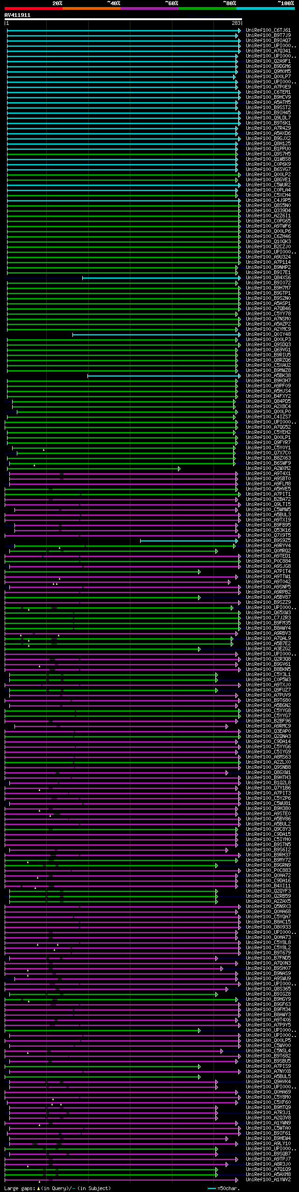The image size is (299, 1192).
Task: Click the green ~80% legend segment
Action: coord(207,8)
